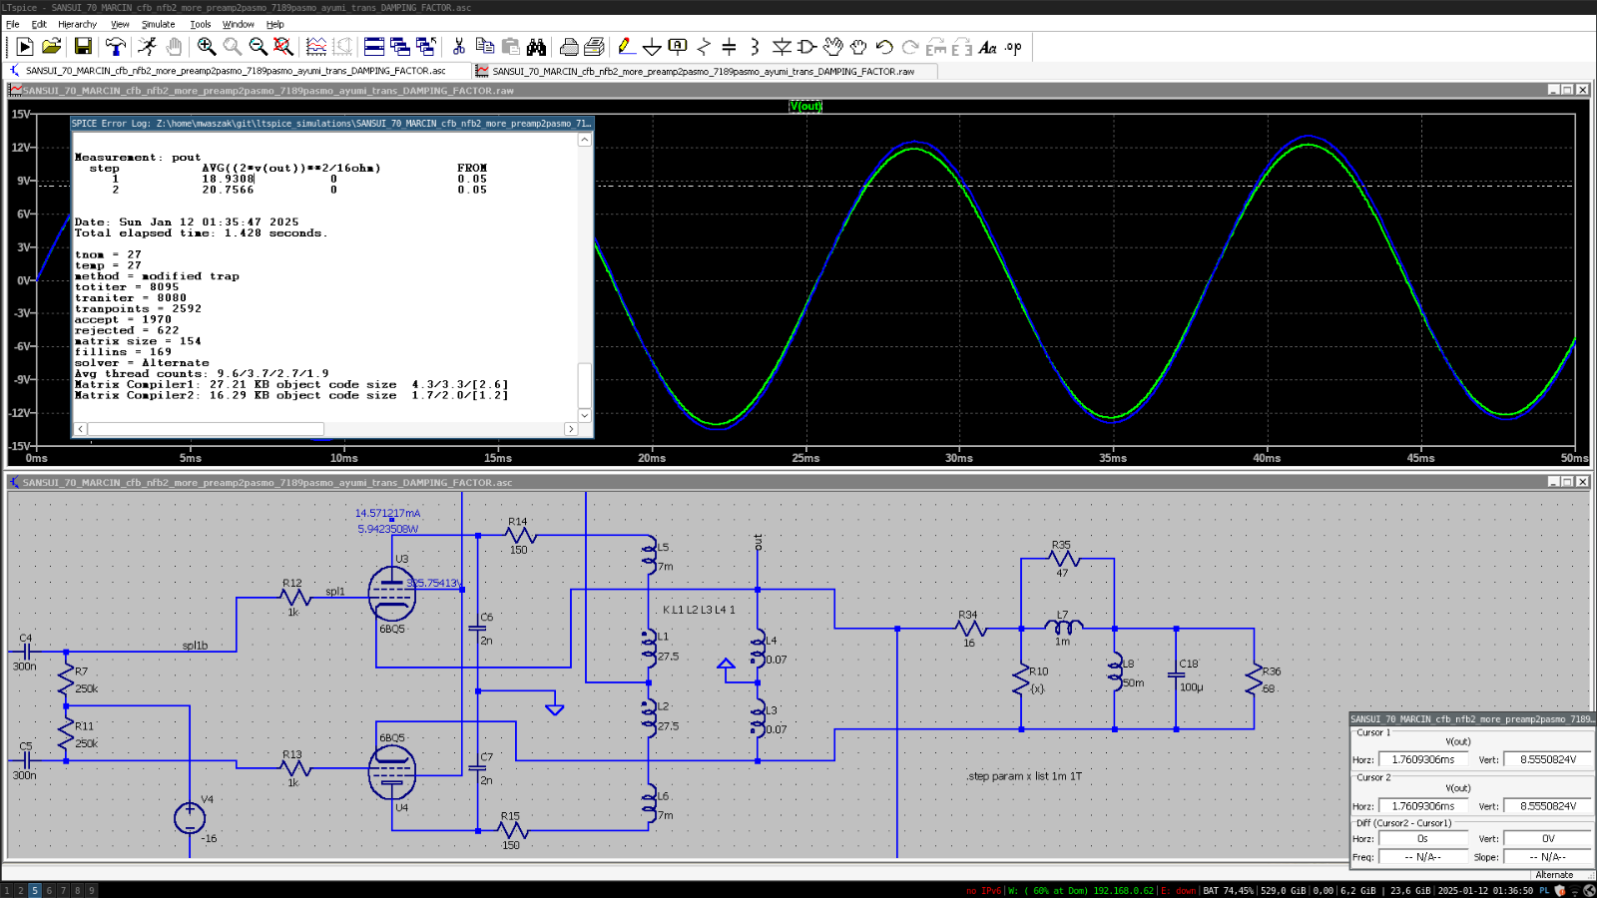
Task: Select the Pan magnifier tool
Action: click(232, 46)
